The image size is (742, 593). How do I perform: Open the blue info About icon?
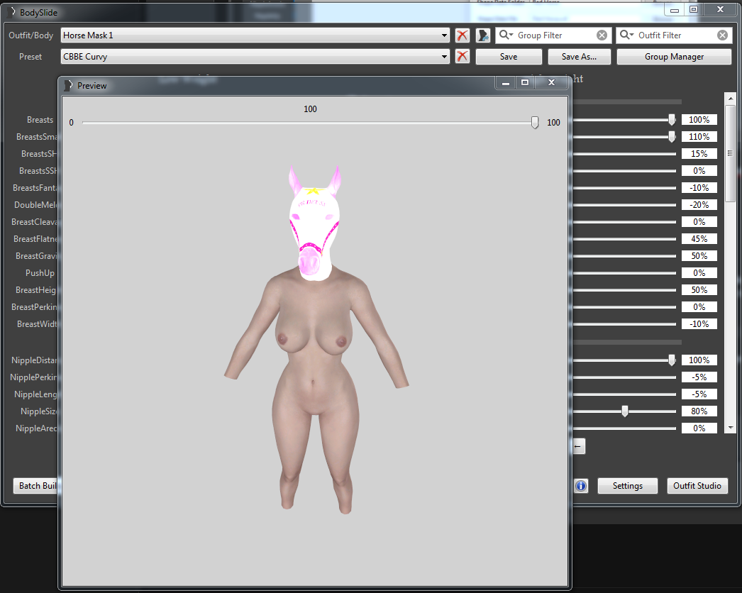tap(581, 486)
